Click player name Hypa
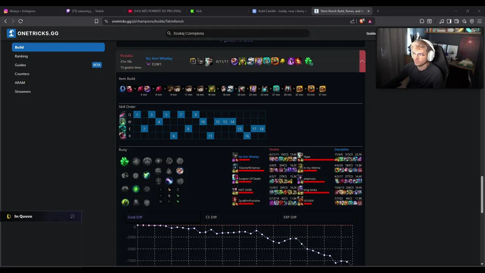Viewport: 485px width, 273px height. (x=307, y=157)
